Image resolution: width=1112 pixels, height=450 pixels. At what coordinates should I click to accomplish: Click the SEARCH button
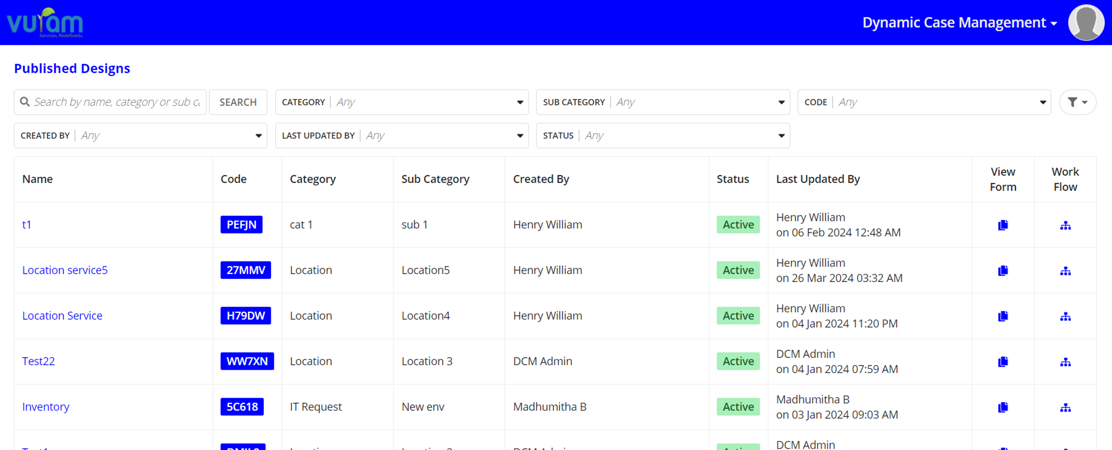[238, 102]
